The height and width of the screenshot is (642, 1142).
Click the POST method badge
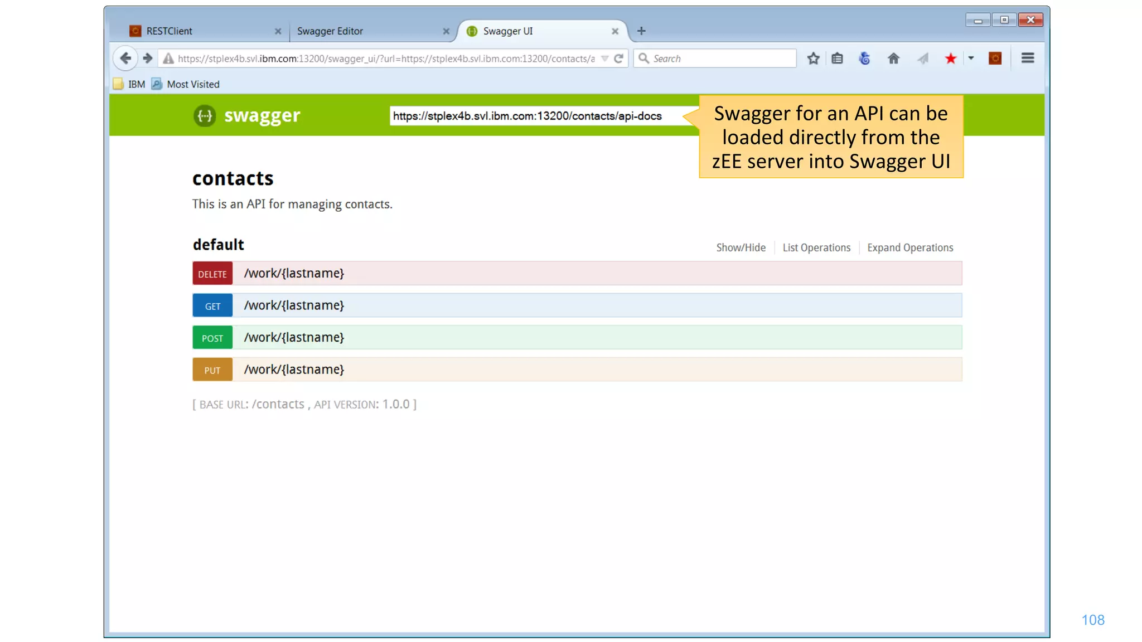point(212,338)
